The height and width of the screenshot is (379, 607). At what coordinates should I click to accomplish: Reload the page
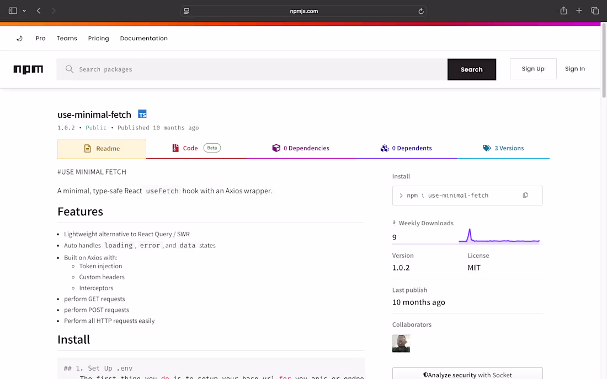[421, 11]
